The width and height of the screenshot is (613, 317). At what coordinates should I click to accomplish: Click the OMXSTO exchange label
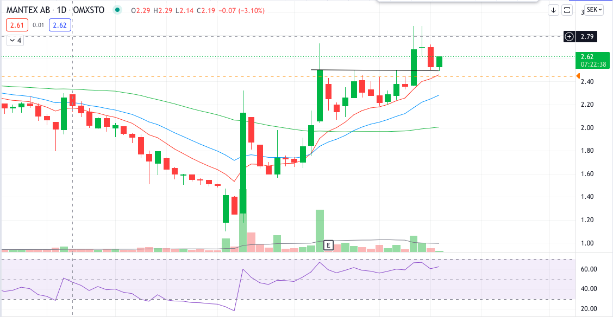89,10
